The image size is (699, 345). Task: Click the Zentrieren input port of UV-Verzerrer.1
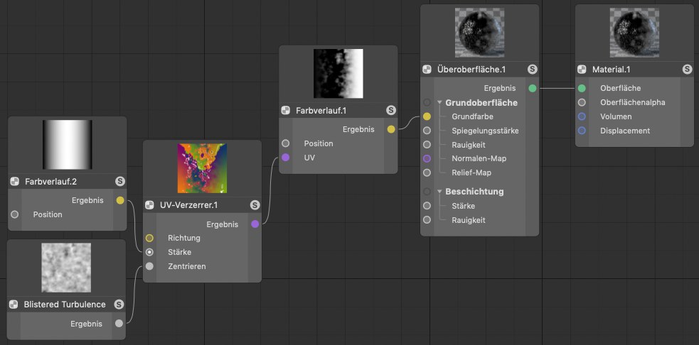tap(150, 266)
